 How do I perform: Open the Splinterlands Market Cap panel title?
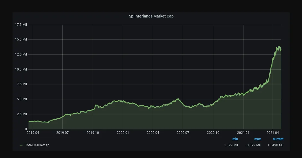pos(151,16)
